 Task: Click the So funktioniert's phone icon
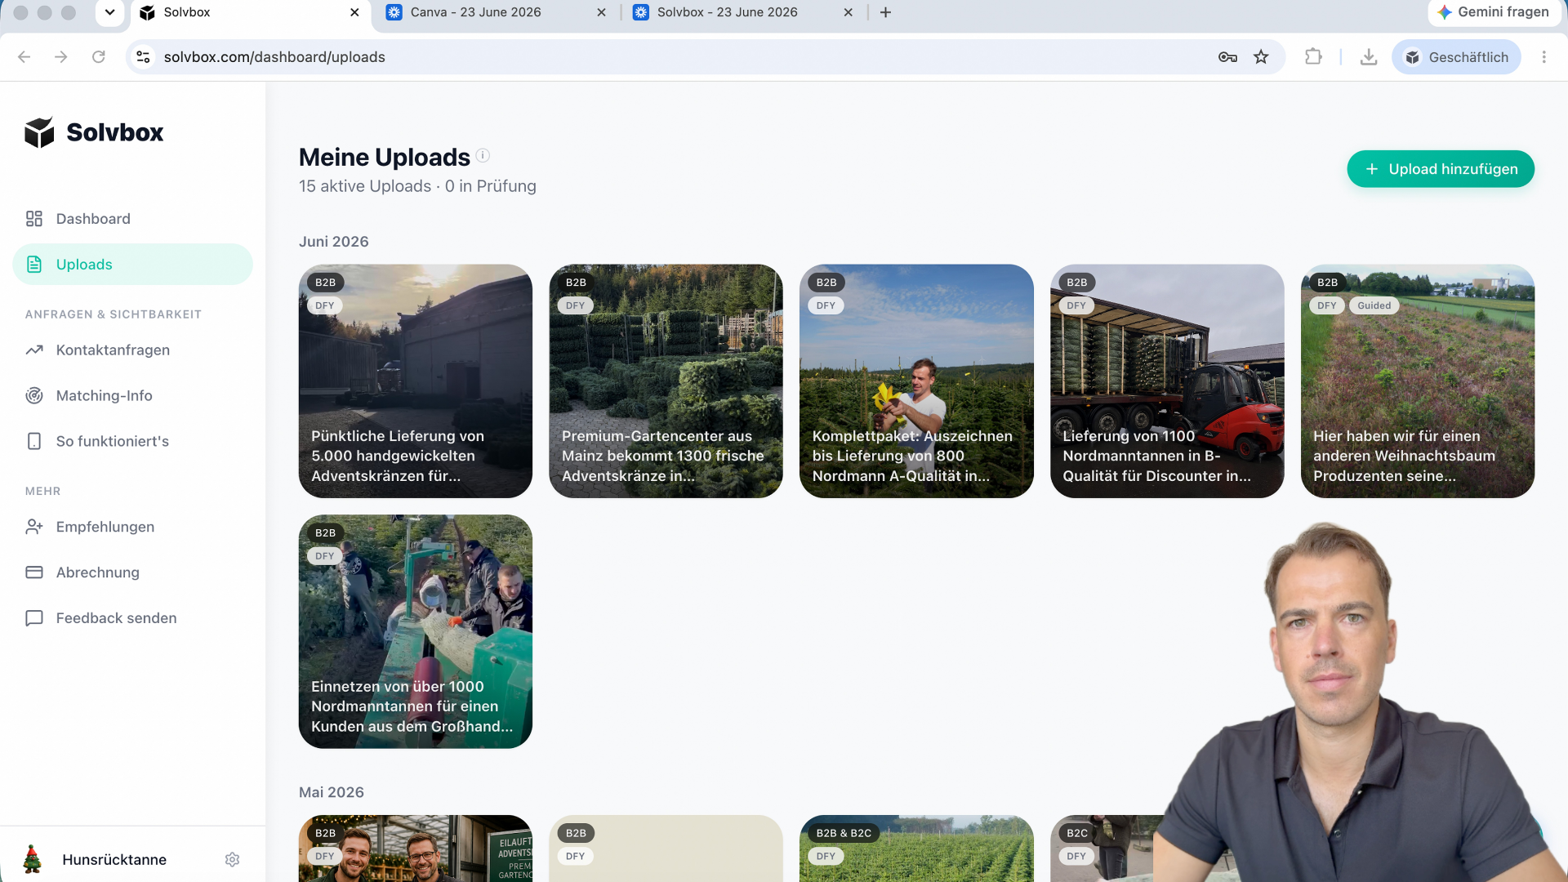click(x=34, y=442)
